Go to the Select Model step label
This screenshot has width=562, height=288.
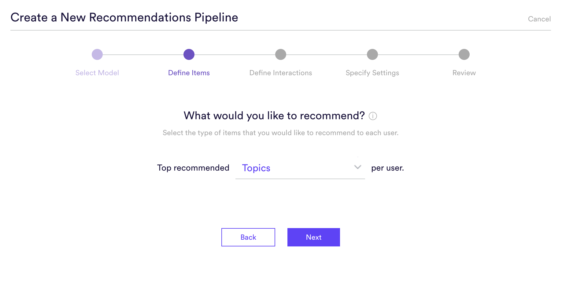coord(97,73)
